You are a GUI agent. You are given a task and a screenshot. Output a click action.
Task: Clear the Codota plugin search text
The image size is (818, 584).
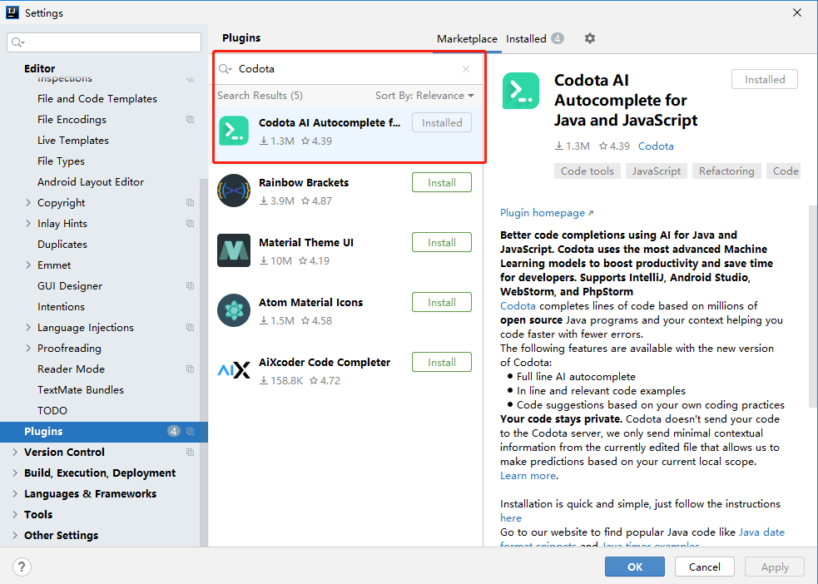point(466,69)
